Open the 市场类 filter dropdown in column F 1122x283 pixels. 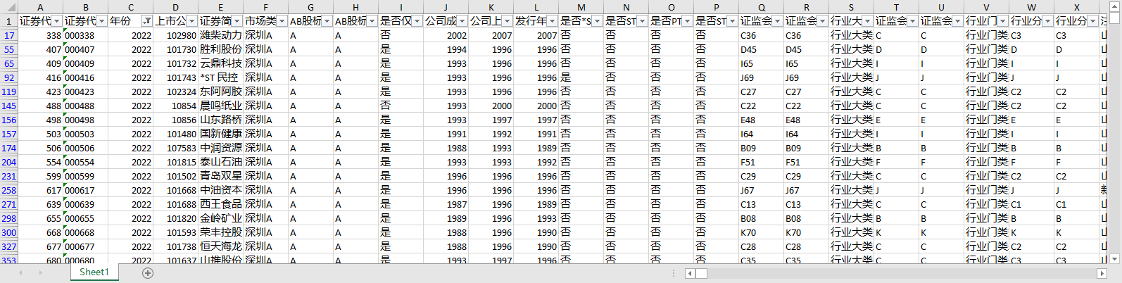pos(282,21)
